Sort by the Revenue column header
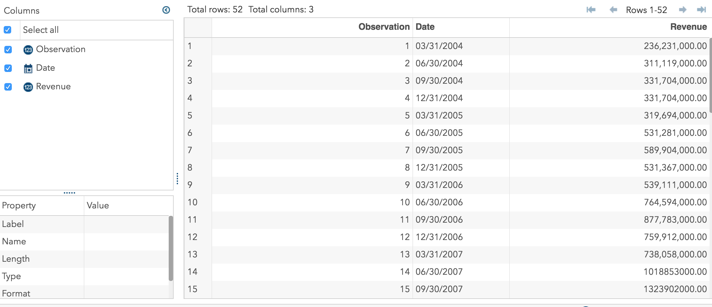 pos(688,27)
